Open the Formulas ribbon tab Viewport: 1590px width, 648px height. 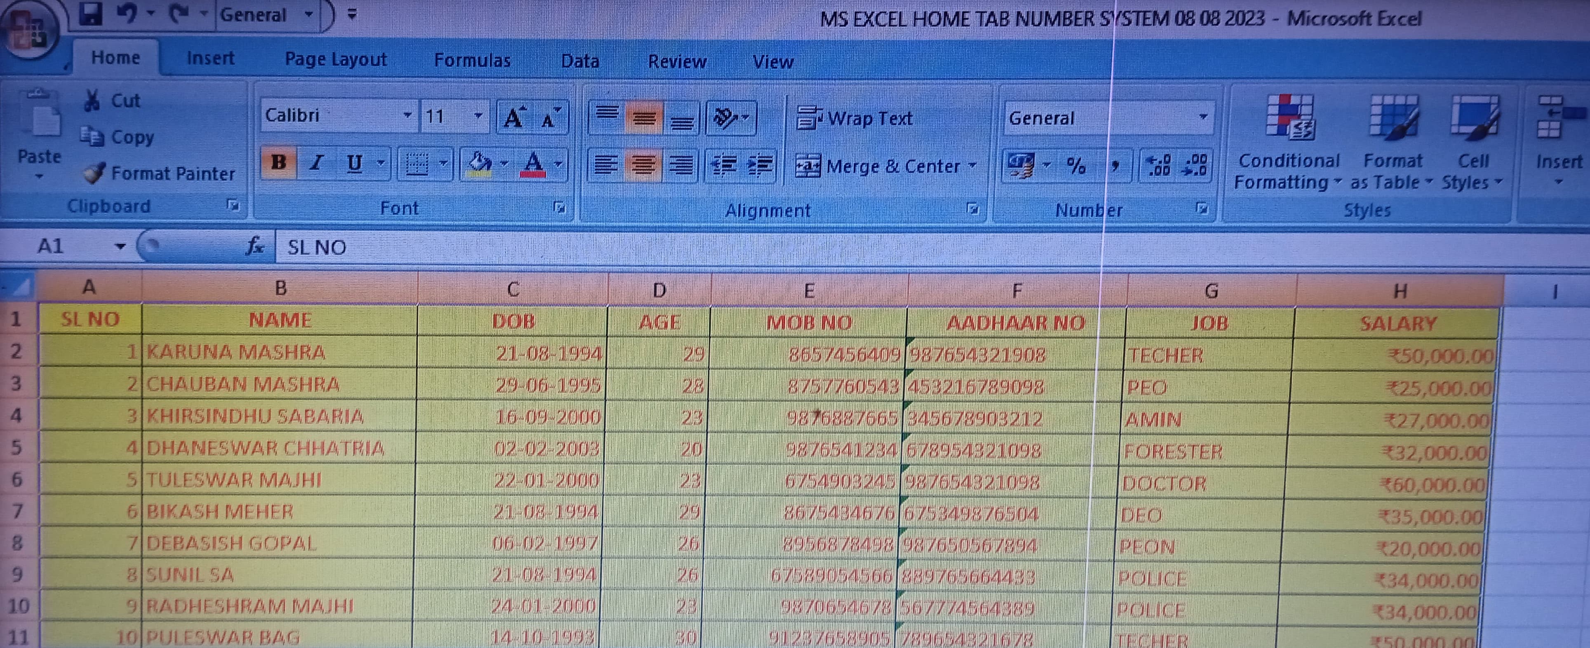(x=472, y=60)
